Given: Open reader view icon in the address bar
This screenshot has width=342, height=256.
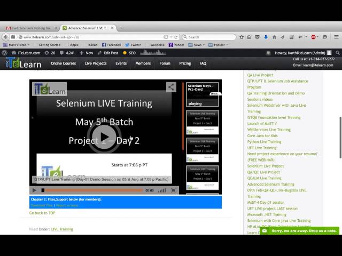Looking at the screenshot, I should point(166,37).
